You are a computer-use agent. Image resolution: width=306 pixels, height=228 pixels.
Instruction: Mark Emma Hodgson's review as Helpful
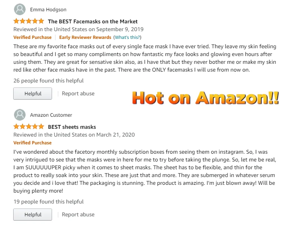point(33,93)
